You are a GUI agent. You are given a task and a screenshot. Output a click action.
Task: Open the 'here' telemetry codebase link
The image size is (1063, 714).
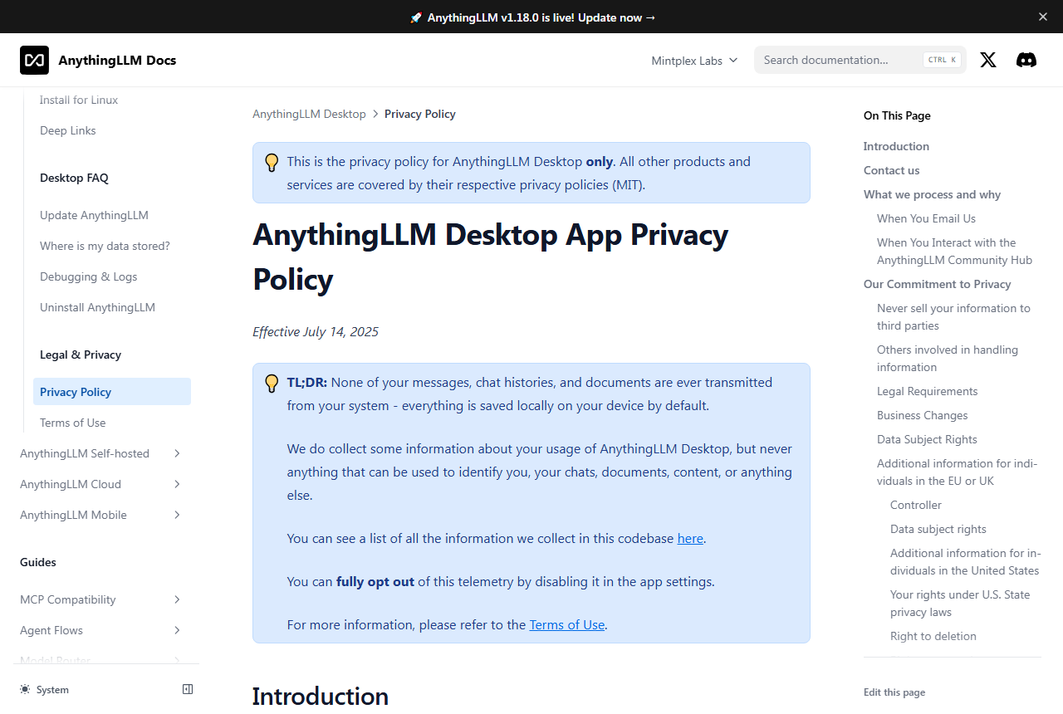click(690, 538)
